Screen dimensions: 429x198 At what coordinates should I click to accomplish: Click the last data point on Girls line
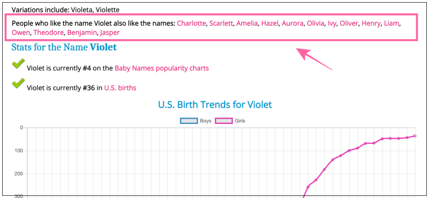click(415, 136)
